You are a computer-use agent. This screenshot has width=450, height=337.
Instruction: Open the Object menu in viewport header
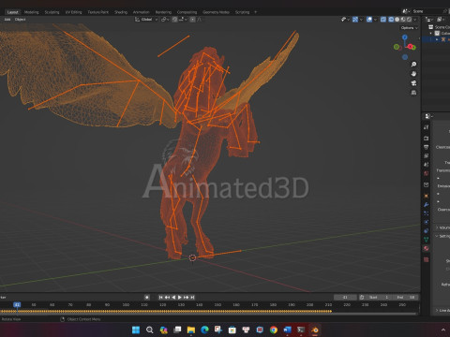click(20, 20)
